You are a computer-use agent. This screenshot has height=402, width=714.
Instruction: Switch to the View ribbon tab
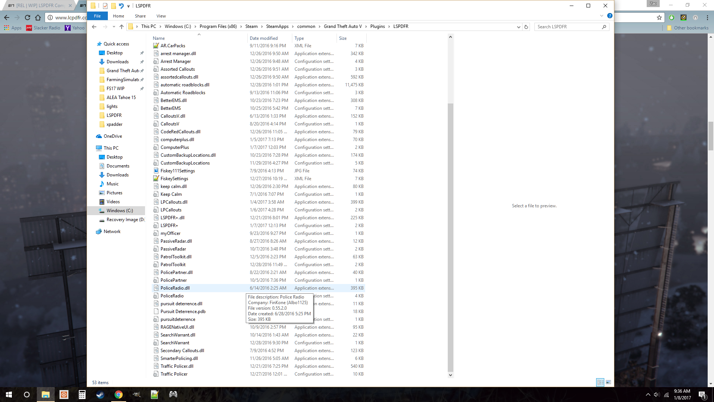161,16
